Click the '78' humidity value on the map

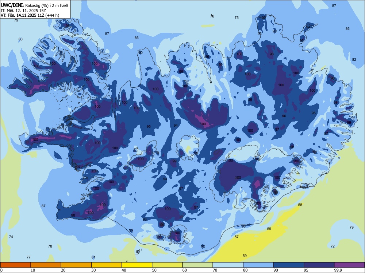[x=50, y=246]
